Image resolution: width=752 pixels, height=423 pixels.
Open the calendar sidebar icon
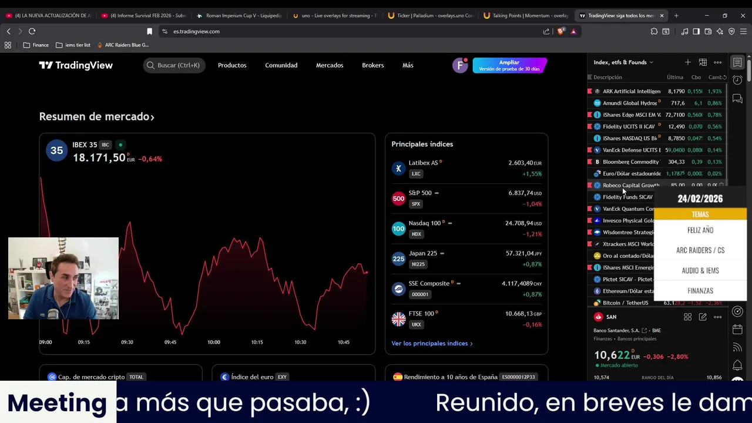click(737, 329)
